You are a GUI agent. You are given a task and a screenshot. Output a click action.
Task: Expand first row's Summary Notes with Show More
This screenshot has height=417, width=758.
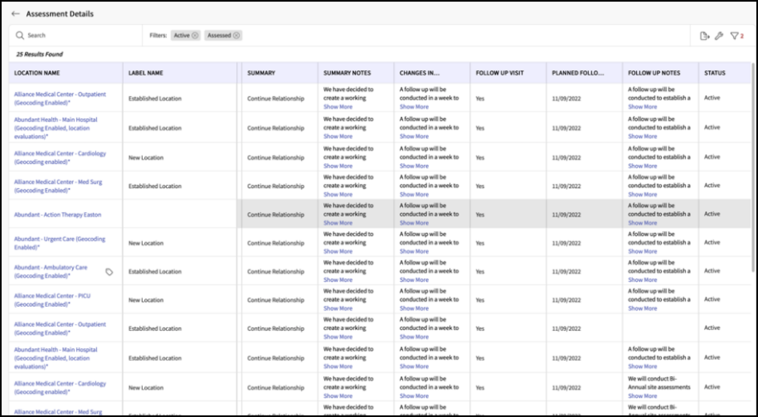[338, 107]
